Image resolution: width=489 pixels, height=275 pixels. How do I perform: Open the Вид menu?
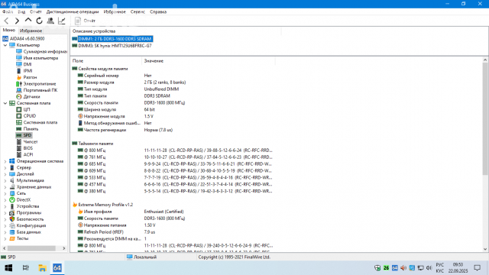tap(21, 12)
